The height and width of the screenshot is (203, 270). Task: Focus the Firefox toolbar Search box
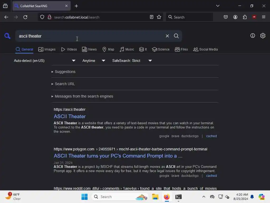(189, 17)
